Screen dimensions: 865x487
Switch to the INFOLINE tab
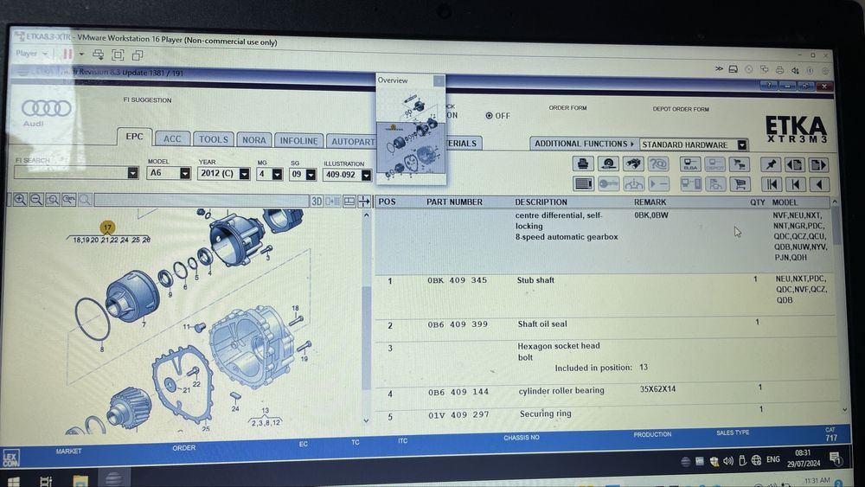click(x=298, y=141)
